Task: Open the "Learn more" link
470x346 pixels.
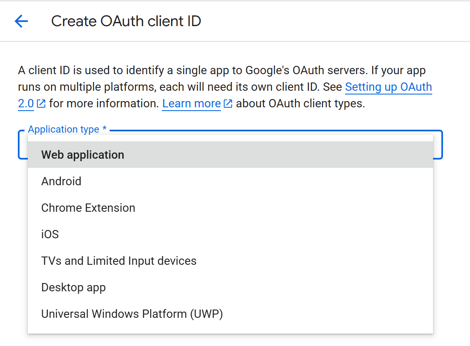Action: click(191, 104)
